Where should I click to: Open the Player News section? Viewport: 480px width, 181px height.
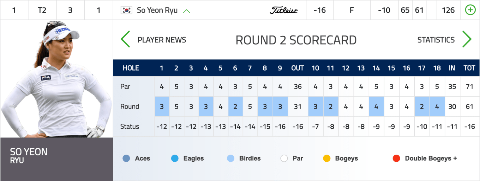(162, 40)
